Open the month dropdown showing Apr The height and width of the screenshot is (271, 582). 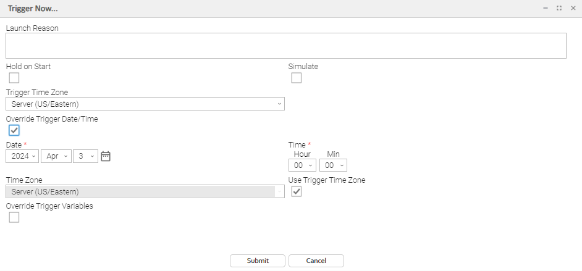[56, 156]
